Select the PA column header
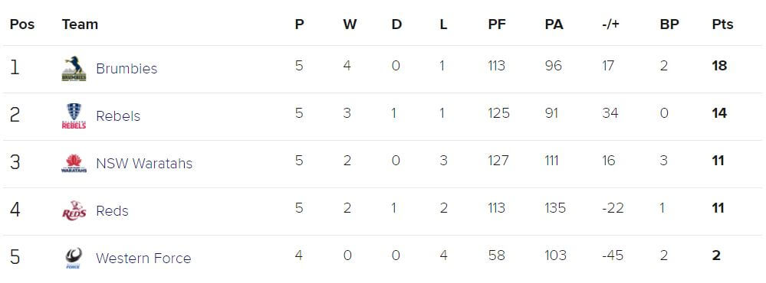Viewport: 766px width, 283px height. click(x=554, y=24)
